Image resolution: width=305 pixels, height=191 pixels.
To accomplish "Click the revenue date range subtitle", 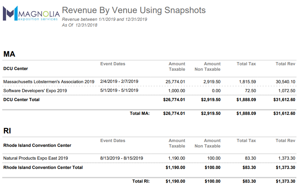I will [x=104, y=19].
